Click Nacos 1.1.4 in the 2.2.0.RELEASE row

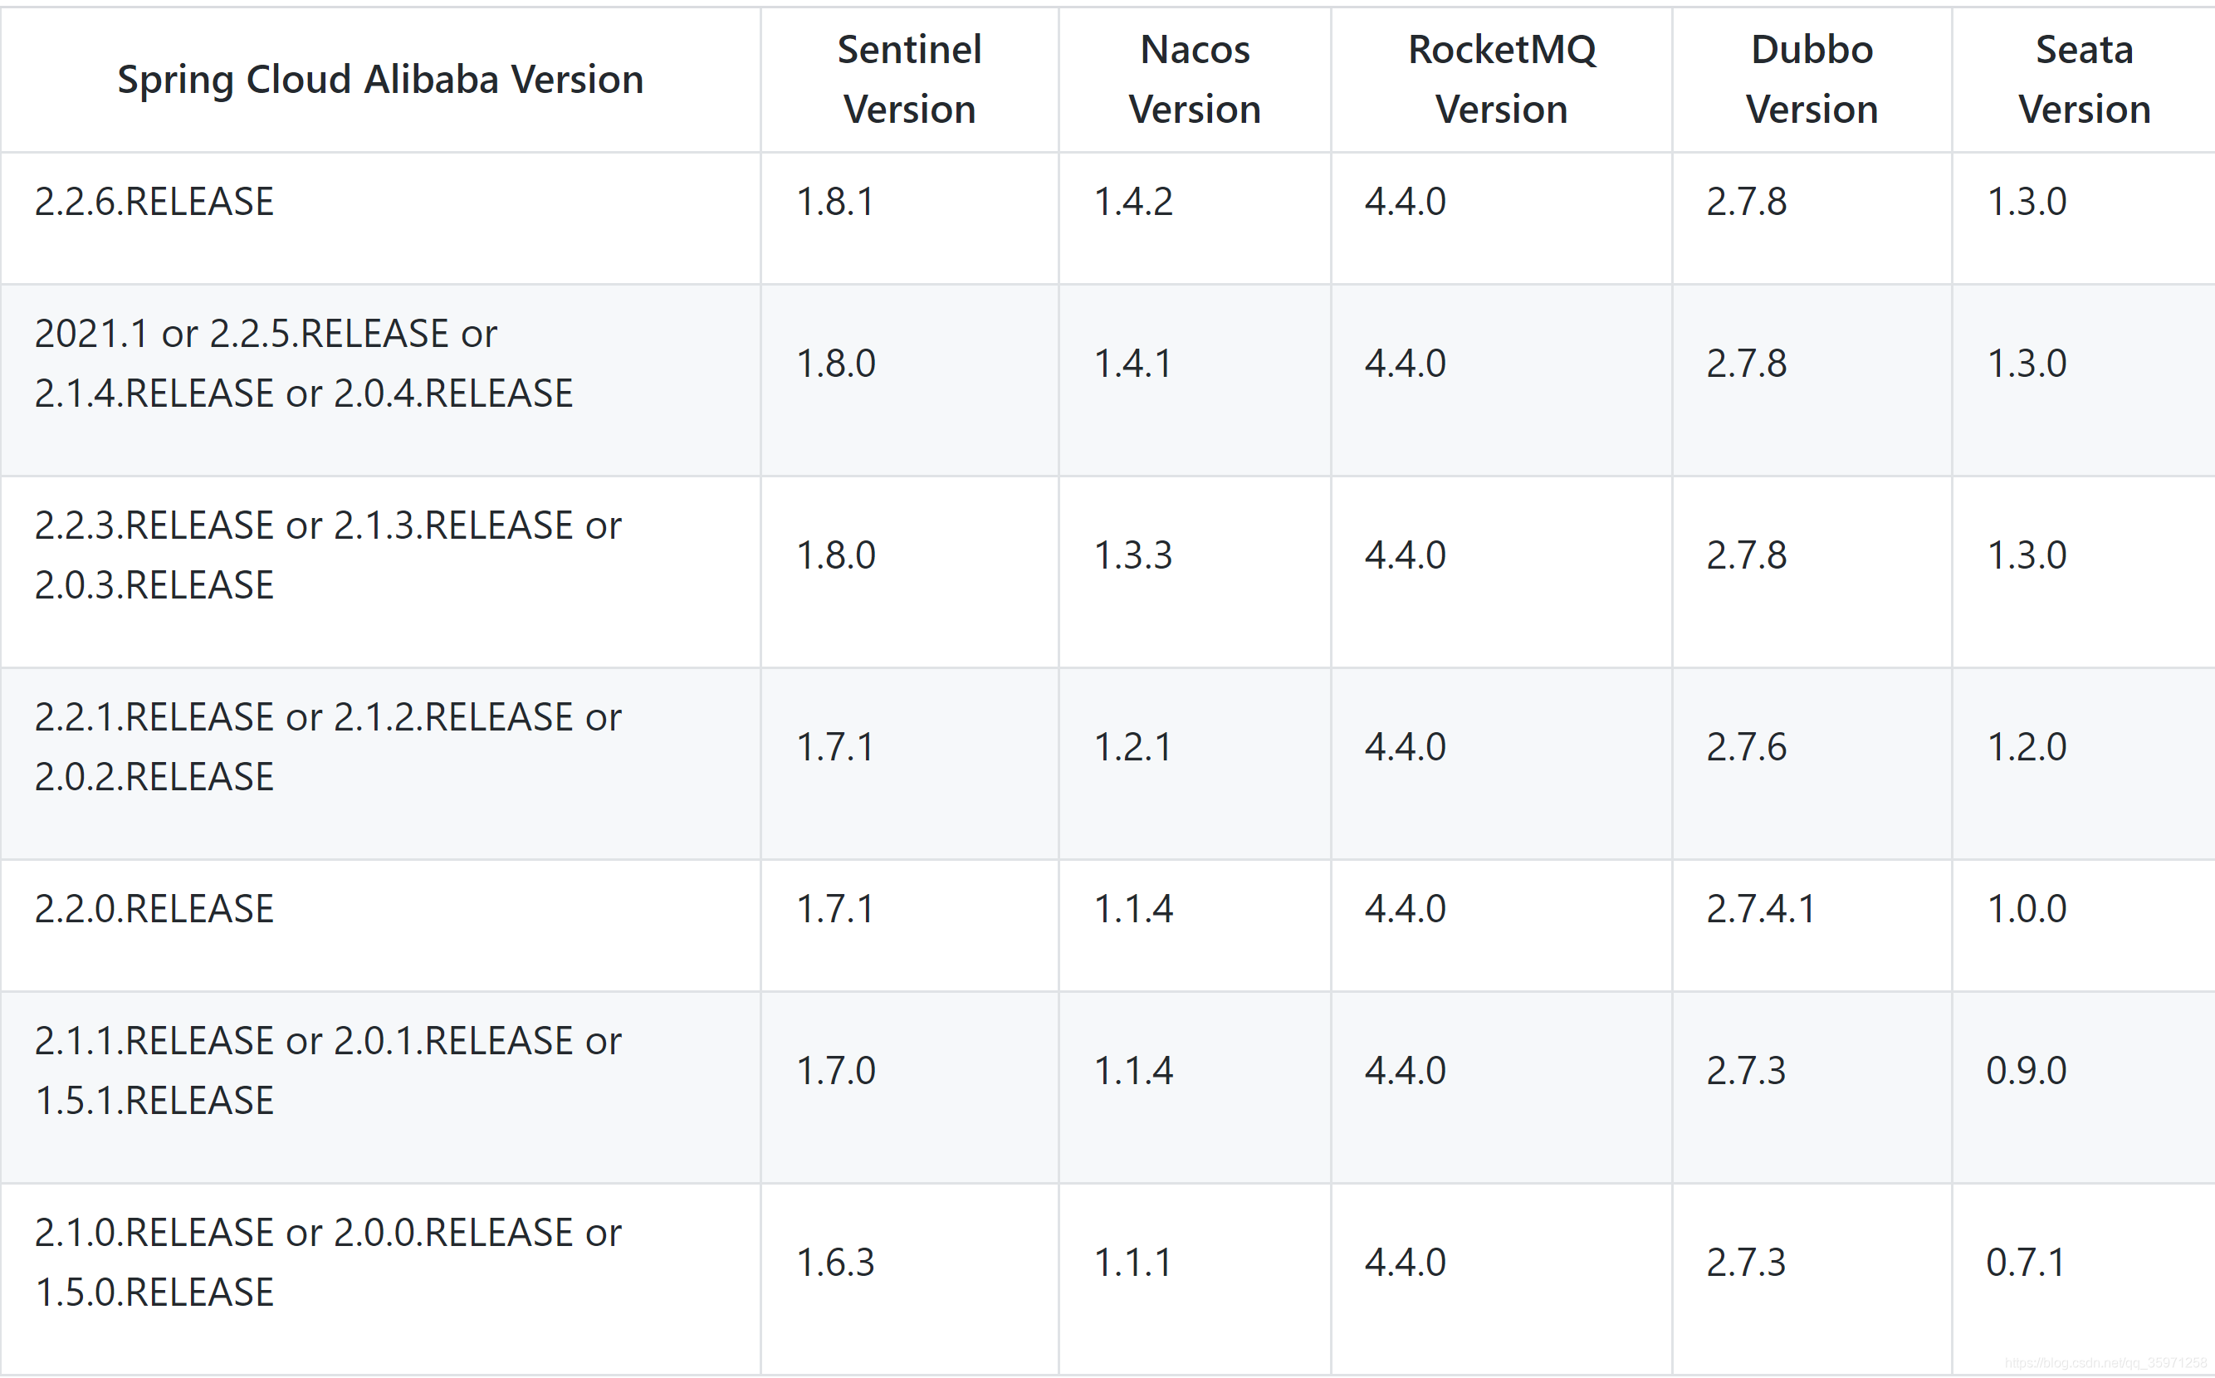coord(1133,909)
